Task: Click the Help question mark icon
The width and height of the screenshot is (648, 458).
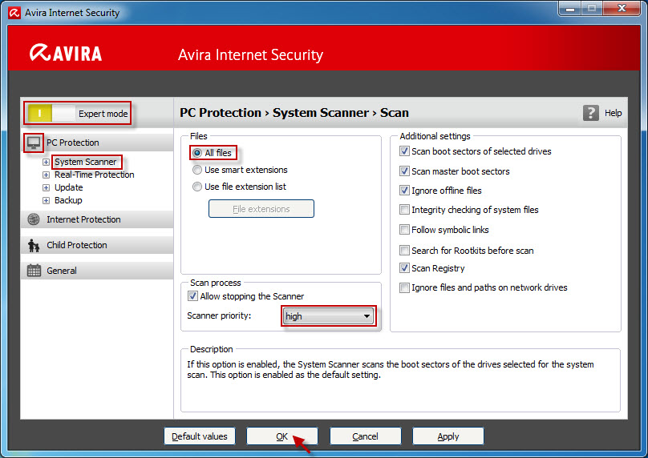Action: click(591, 113)
